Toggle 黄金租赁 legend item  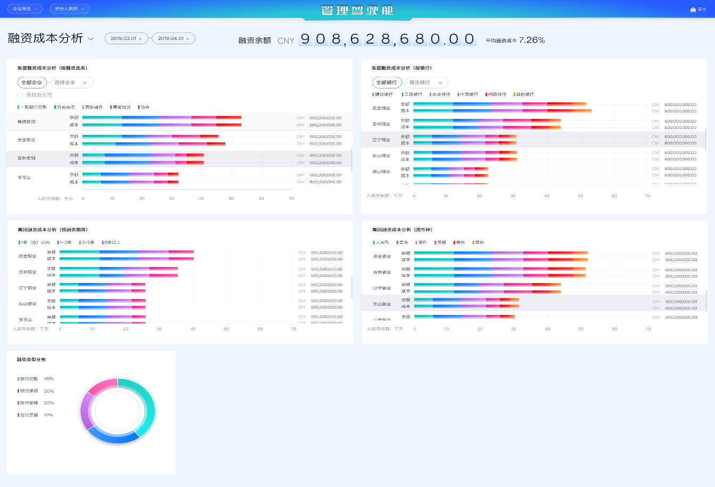tap(120, 107)
